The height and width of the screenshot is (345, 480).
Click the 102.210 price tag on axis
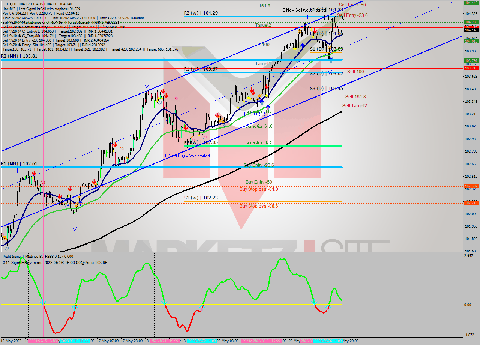pos(471,203)
